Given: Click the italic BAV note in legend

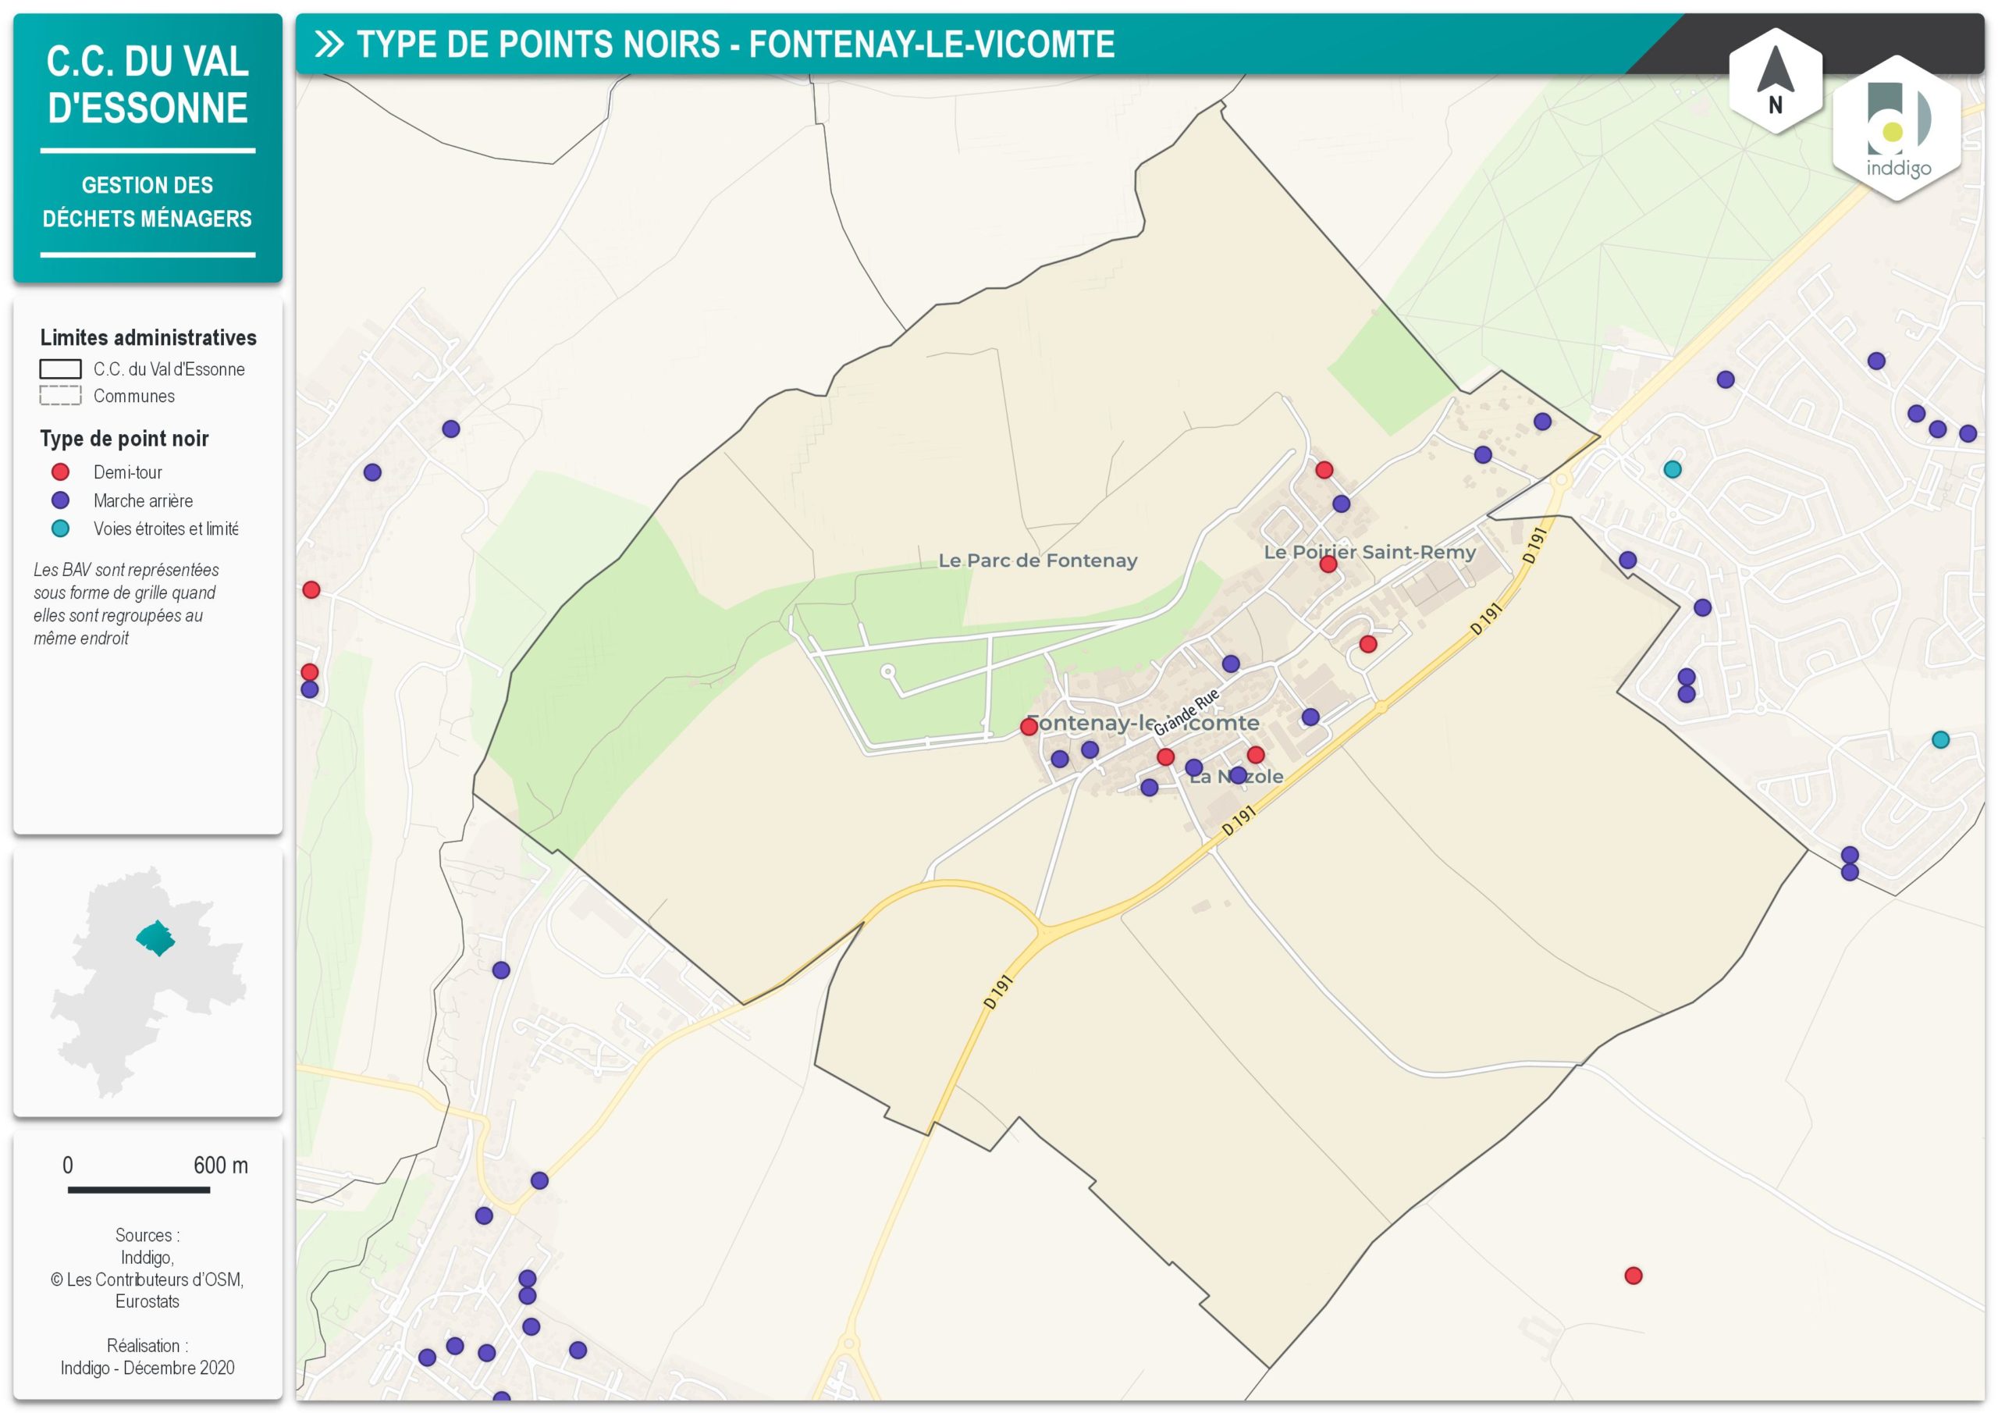Looking at the screenshot, I should [x=126, y=603].
